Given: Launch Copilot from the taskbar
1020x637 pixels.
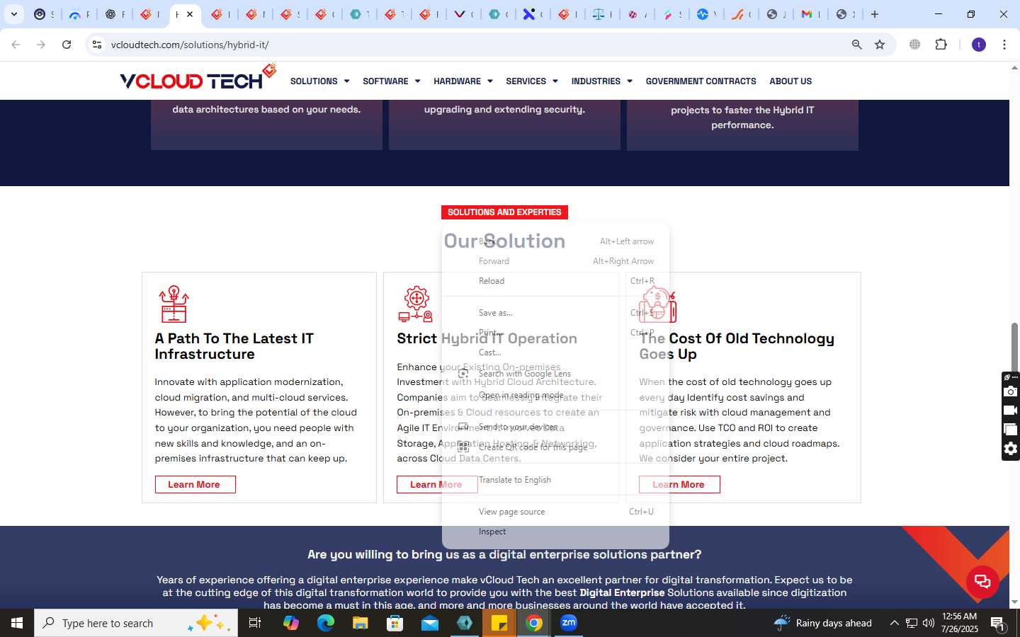Looking at the screenshot, I should [x=291, y=623].
